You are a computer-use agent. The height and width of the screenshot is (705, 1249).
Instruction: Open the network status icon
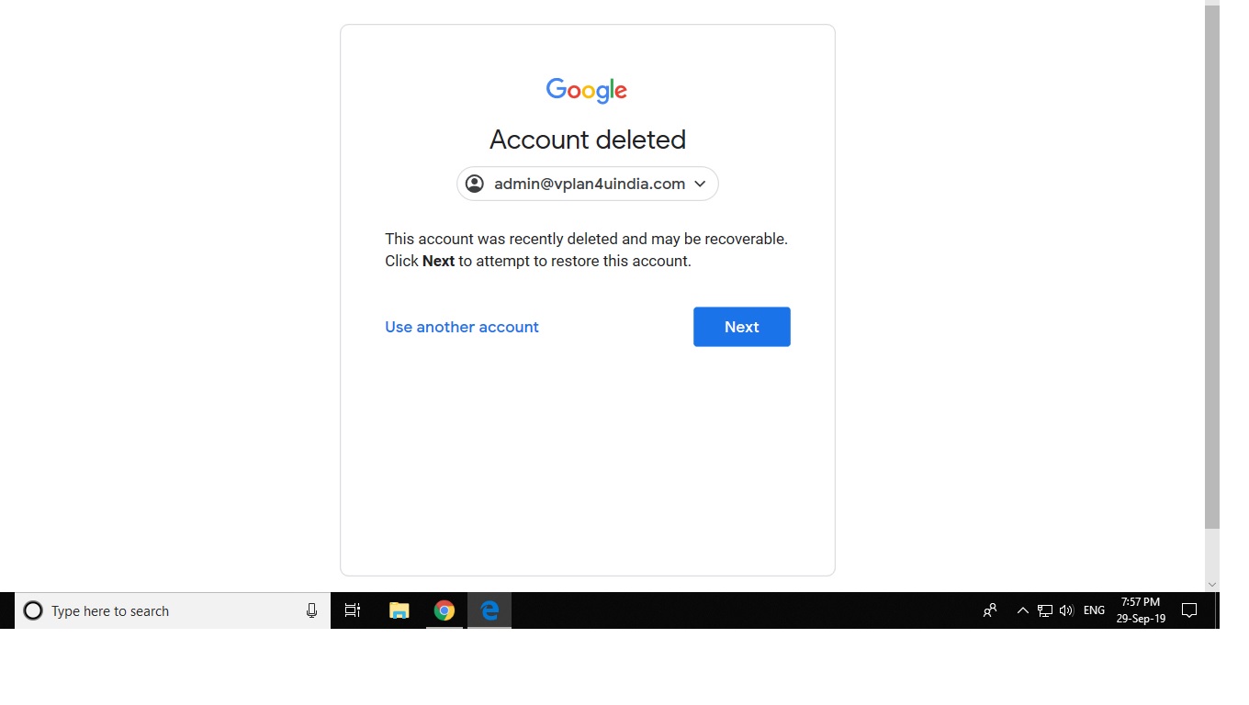[x=1045, y=610]
